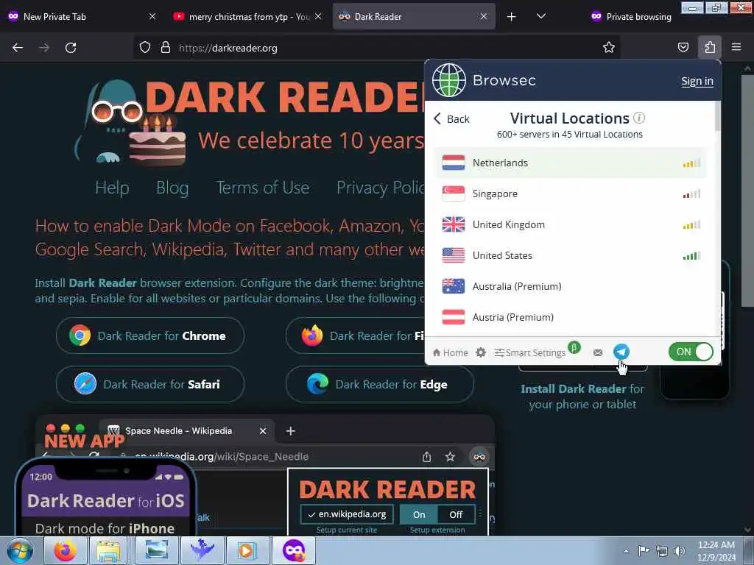Click volume speaker icon in system tray
This screenshot has height=565, width=754.
click(x=679, y=551)
